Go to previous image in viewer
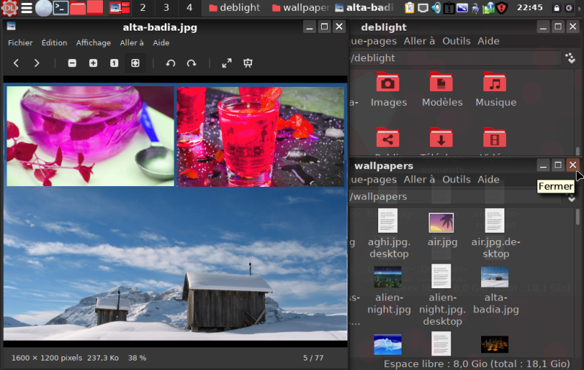 [16, 63]
